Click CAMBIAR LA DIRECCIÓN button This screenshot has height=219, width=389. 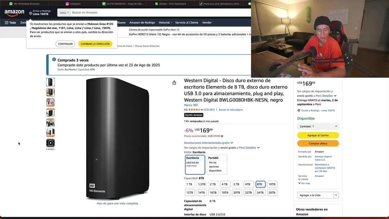[95, 44]
